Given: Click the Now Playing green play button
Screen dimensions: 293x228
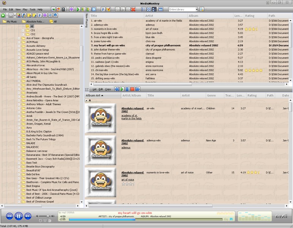Looking at the screenshot, I should 122,89.
